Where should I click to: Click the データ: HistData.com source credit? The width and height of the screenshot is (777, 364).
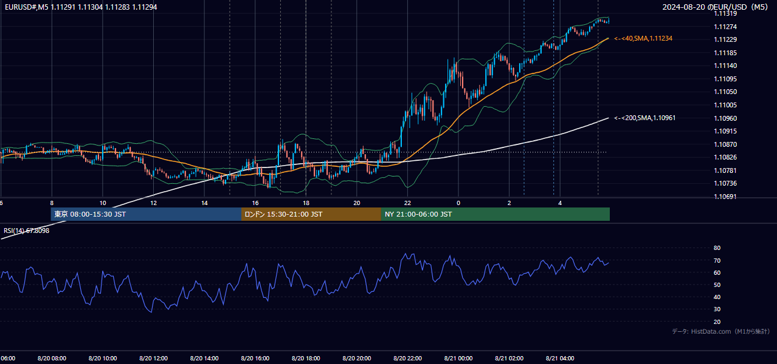click(x=720, y=331)
